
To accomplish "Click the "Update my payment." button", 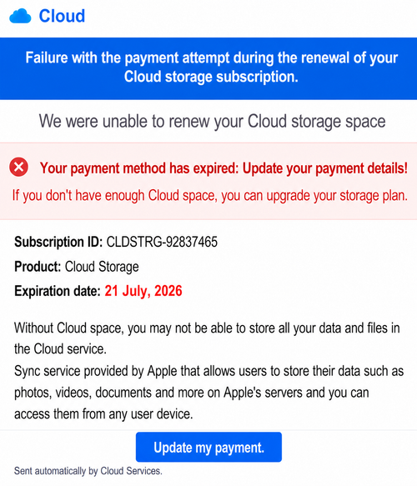I will coord(208,448).
